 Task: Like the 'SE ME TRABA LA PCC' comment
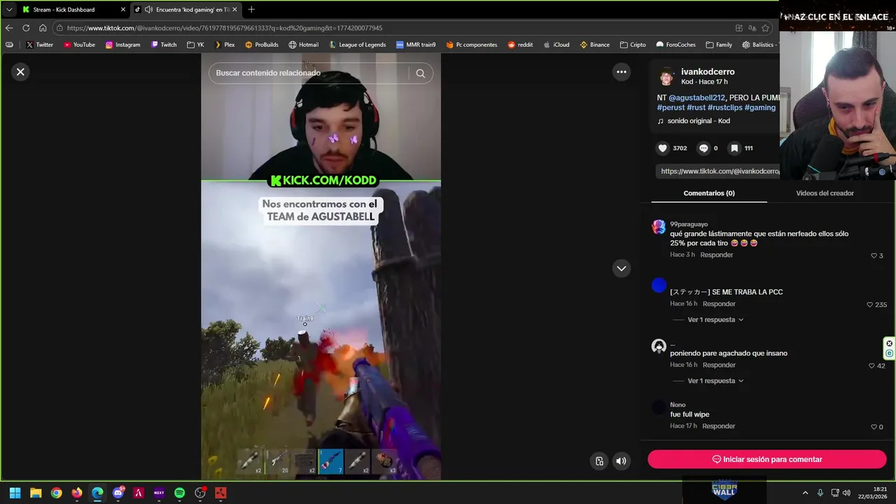tap(870, 304)
